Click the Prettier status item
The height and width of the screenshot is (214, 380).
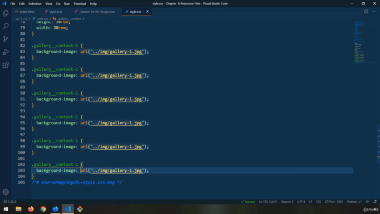(354, 202)
